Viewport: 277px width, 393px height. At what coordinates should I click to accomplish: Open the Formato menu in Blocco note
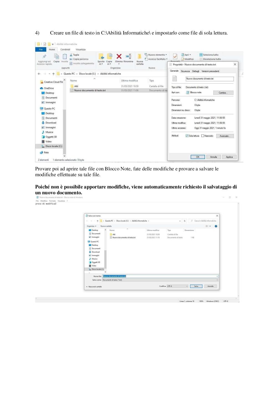52,201
